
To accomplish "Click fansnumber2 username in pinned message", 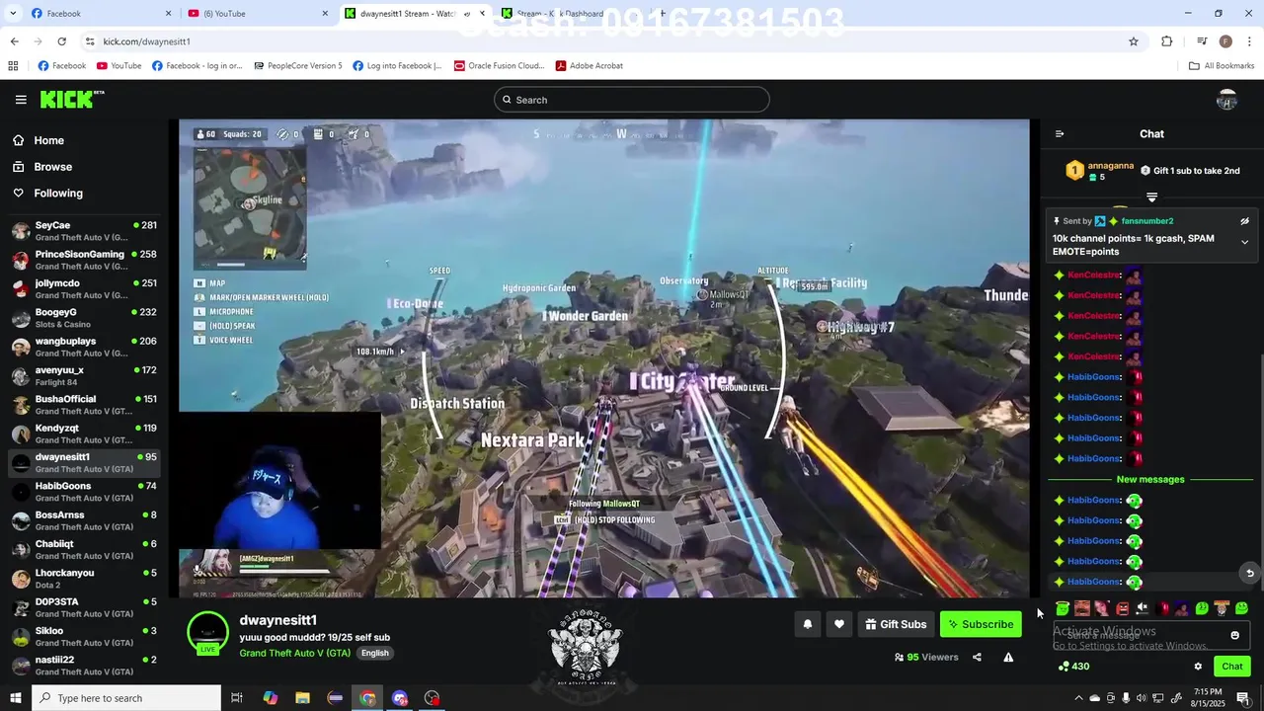I will [x=1146, y=221].
